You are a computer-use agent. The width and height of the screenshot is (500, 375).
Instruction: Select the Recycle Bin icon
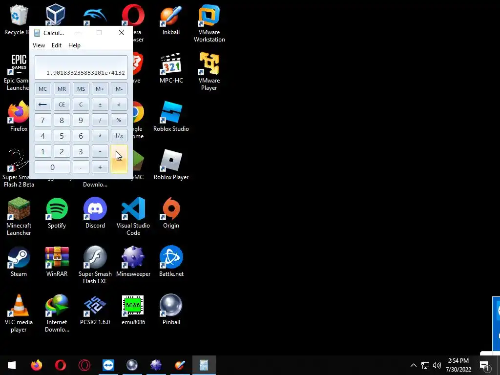17,20
